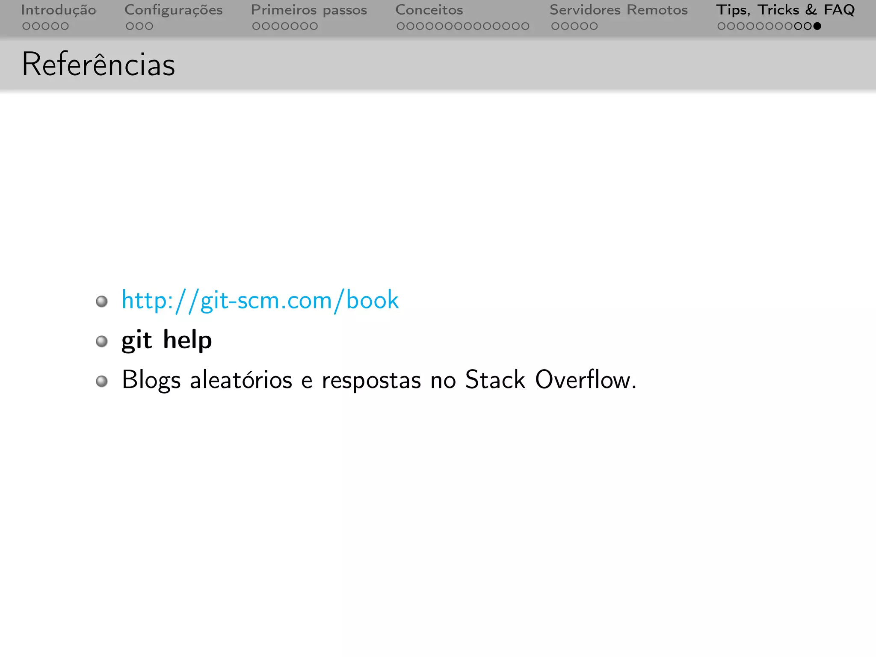
Task: Click the last slide dot under Conceitos
Action: coord(525,26)
